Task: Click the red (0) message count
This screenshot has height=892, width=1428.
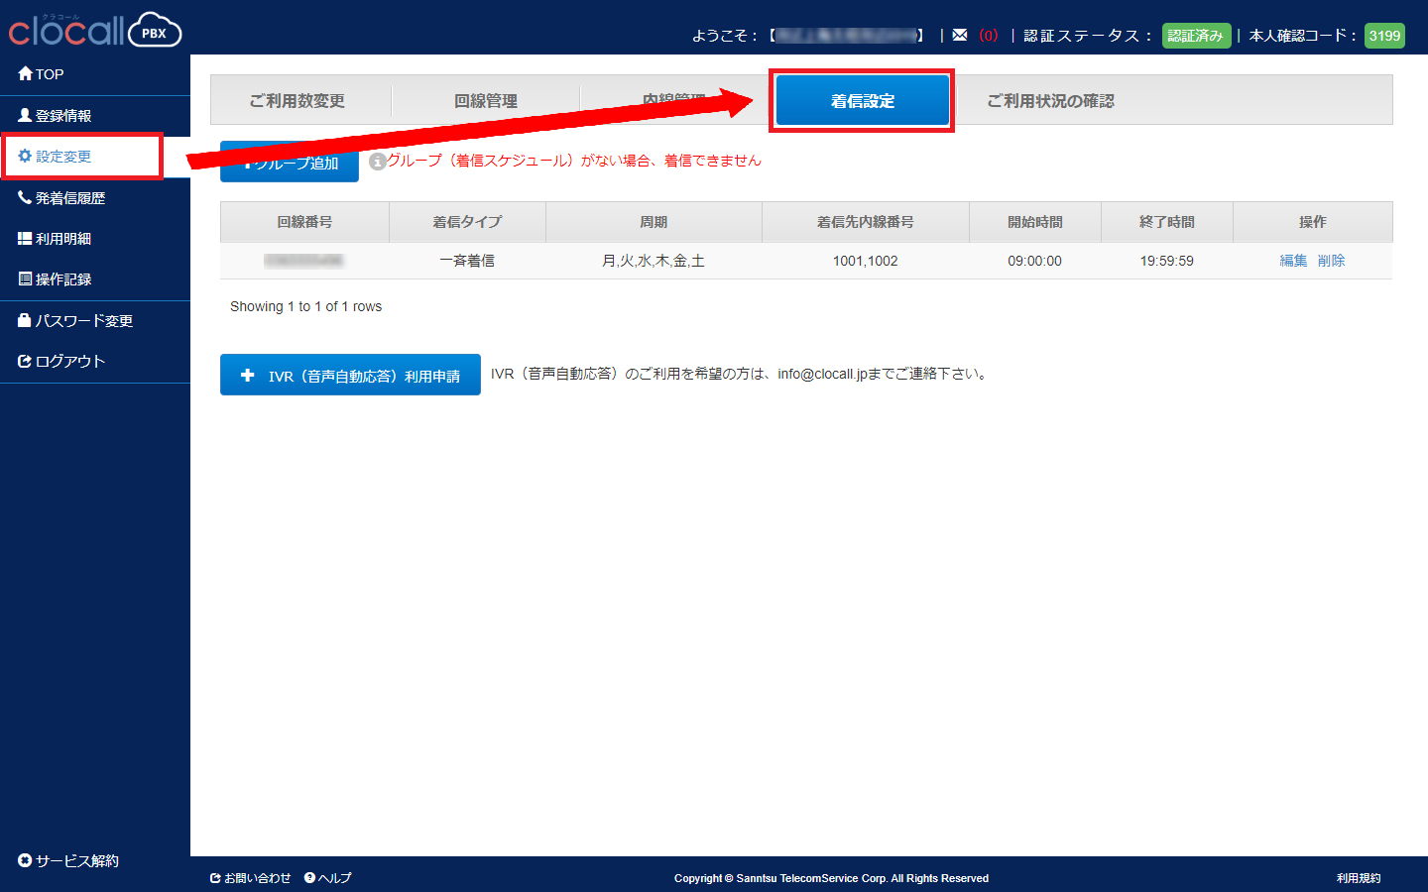Action: (x=989, y=36)
